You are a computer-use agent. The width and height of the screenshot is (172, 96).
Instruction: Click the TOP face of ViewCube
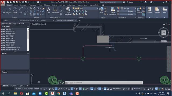tap(164, 33)
